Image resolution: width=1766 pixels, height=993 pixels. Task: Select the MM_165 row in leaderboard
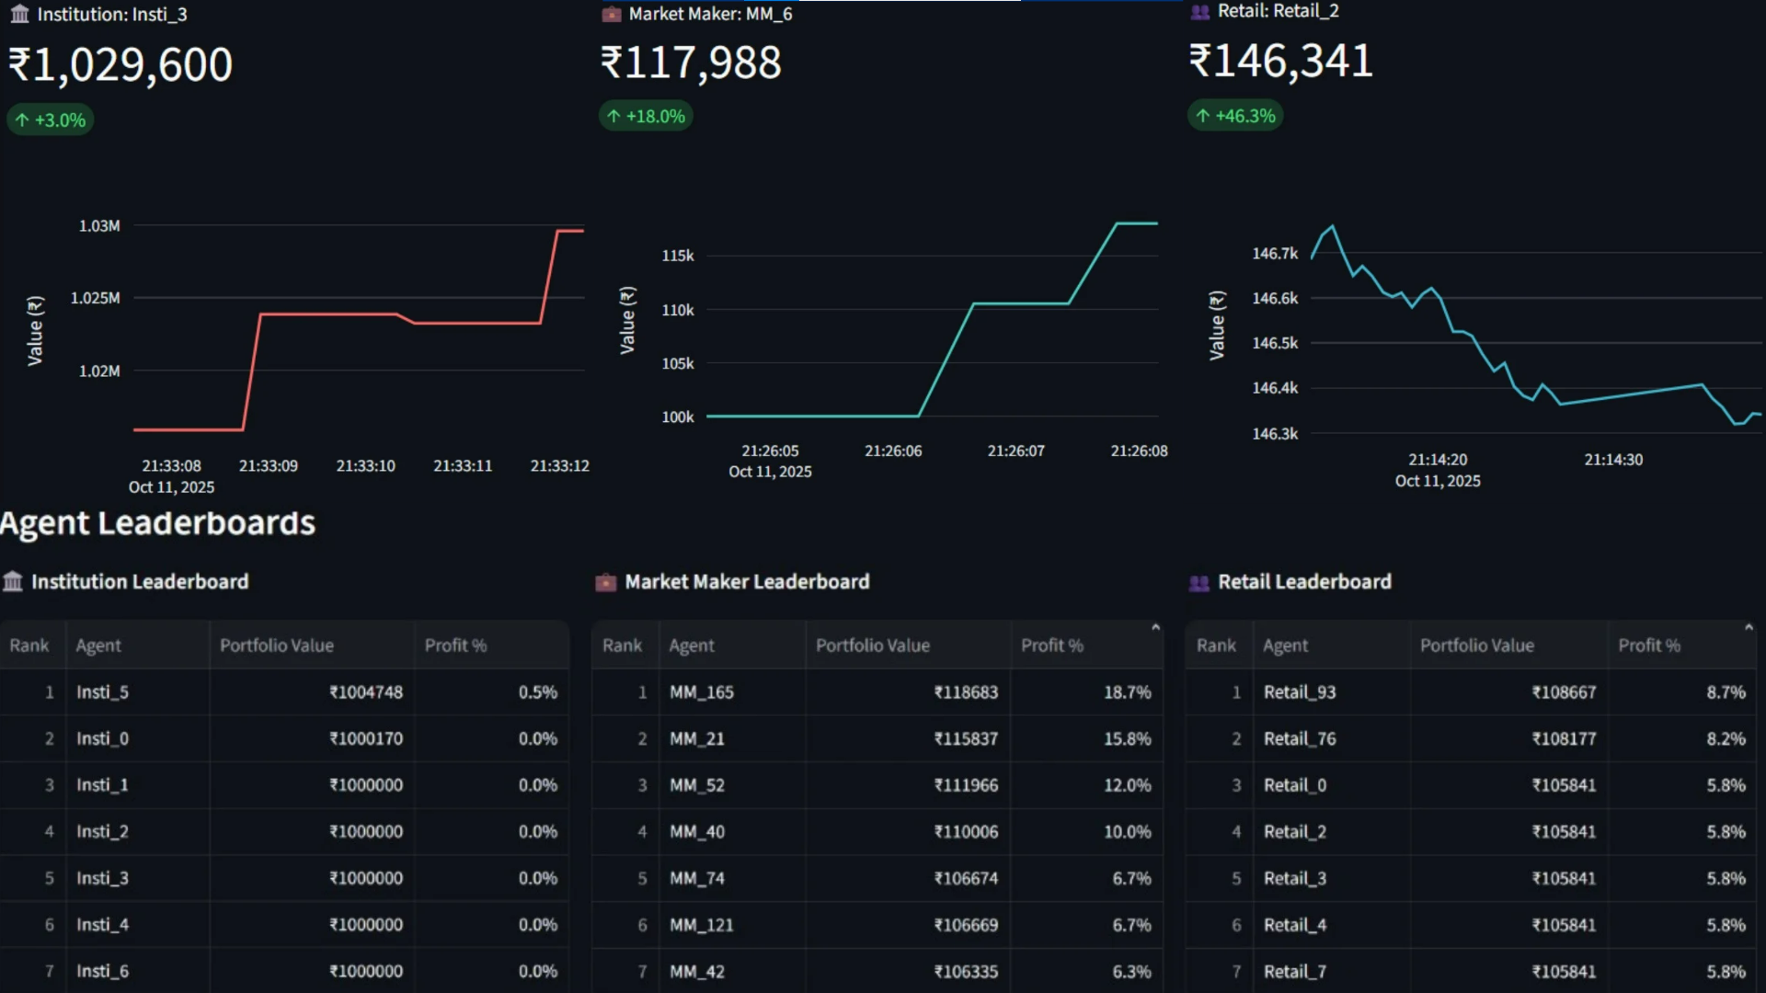point(702,692)
